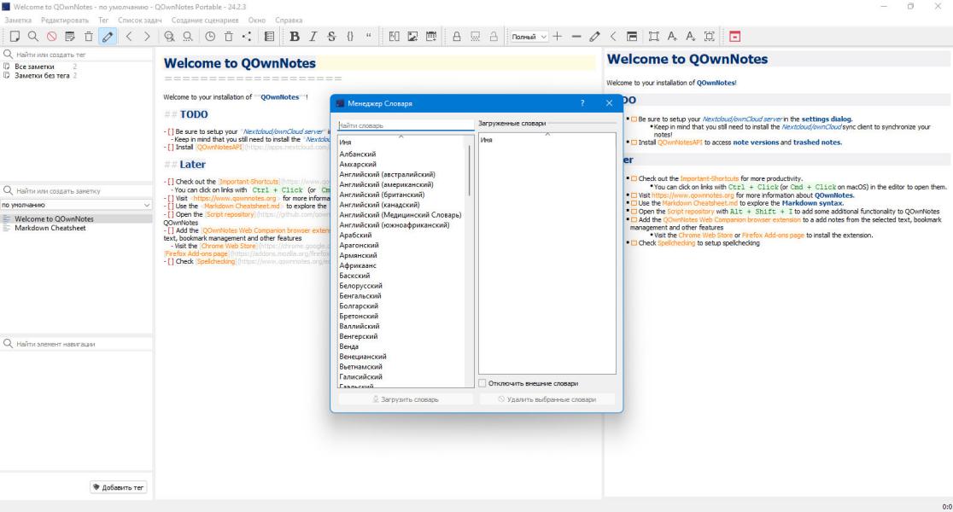Toggle the highlighted pencil edit mode icon

point(107,37)
